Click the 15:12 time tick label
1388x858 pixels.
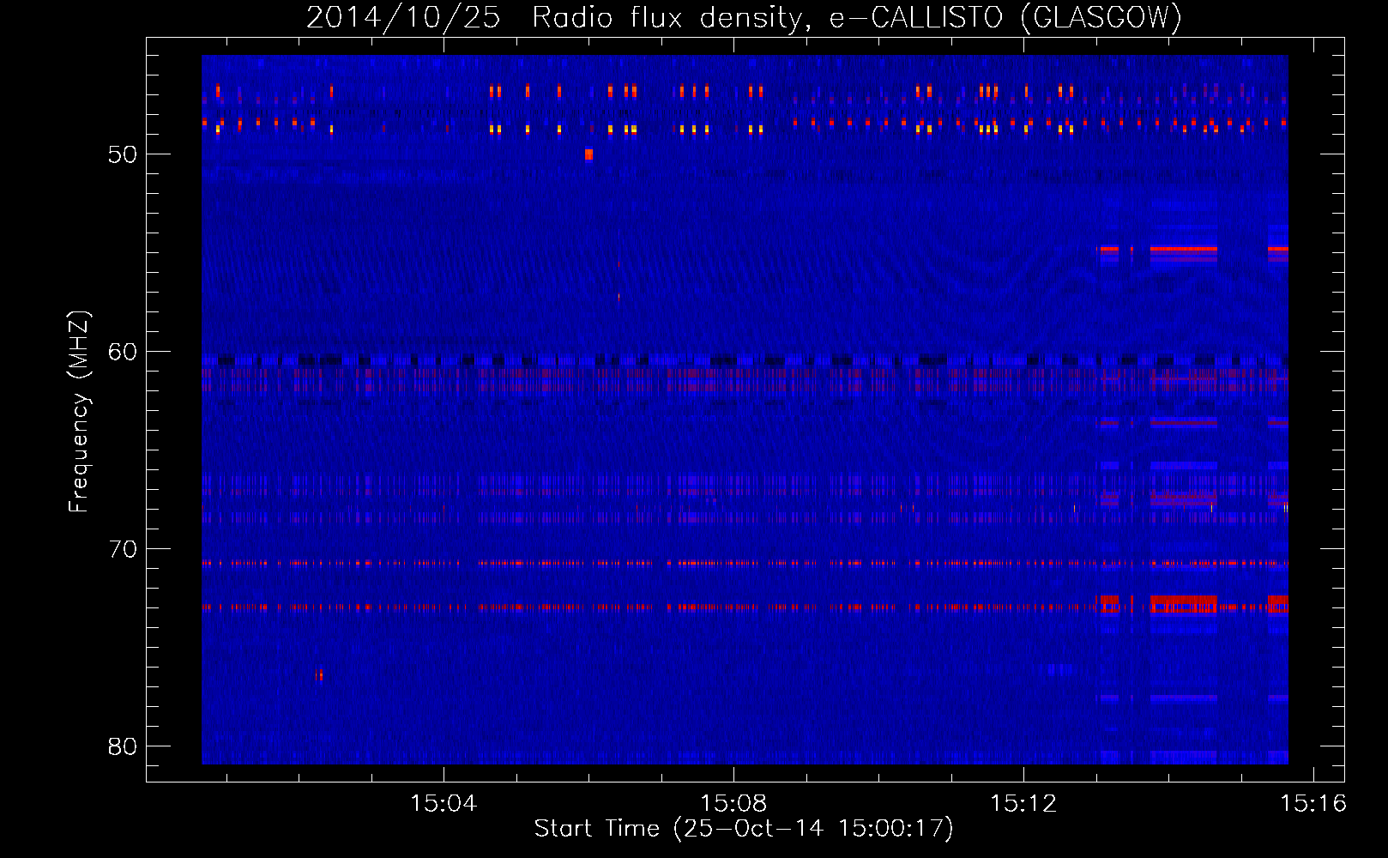click(x=1023, y=804)
